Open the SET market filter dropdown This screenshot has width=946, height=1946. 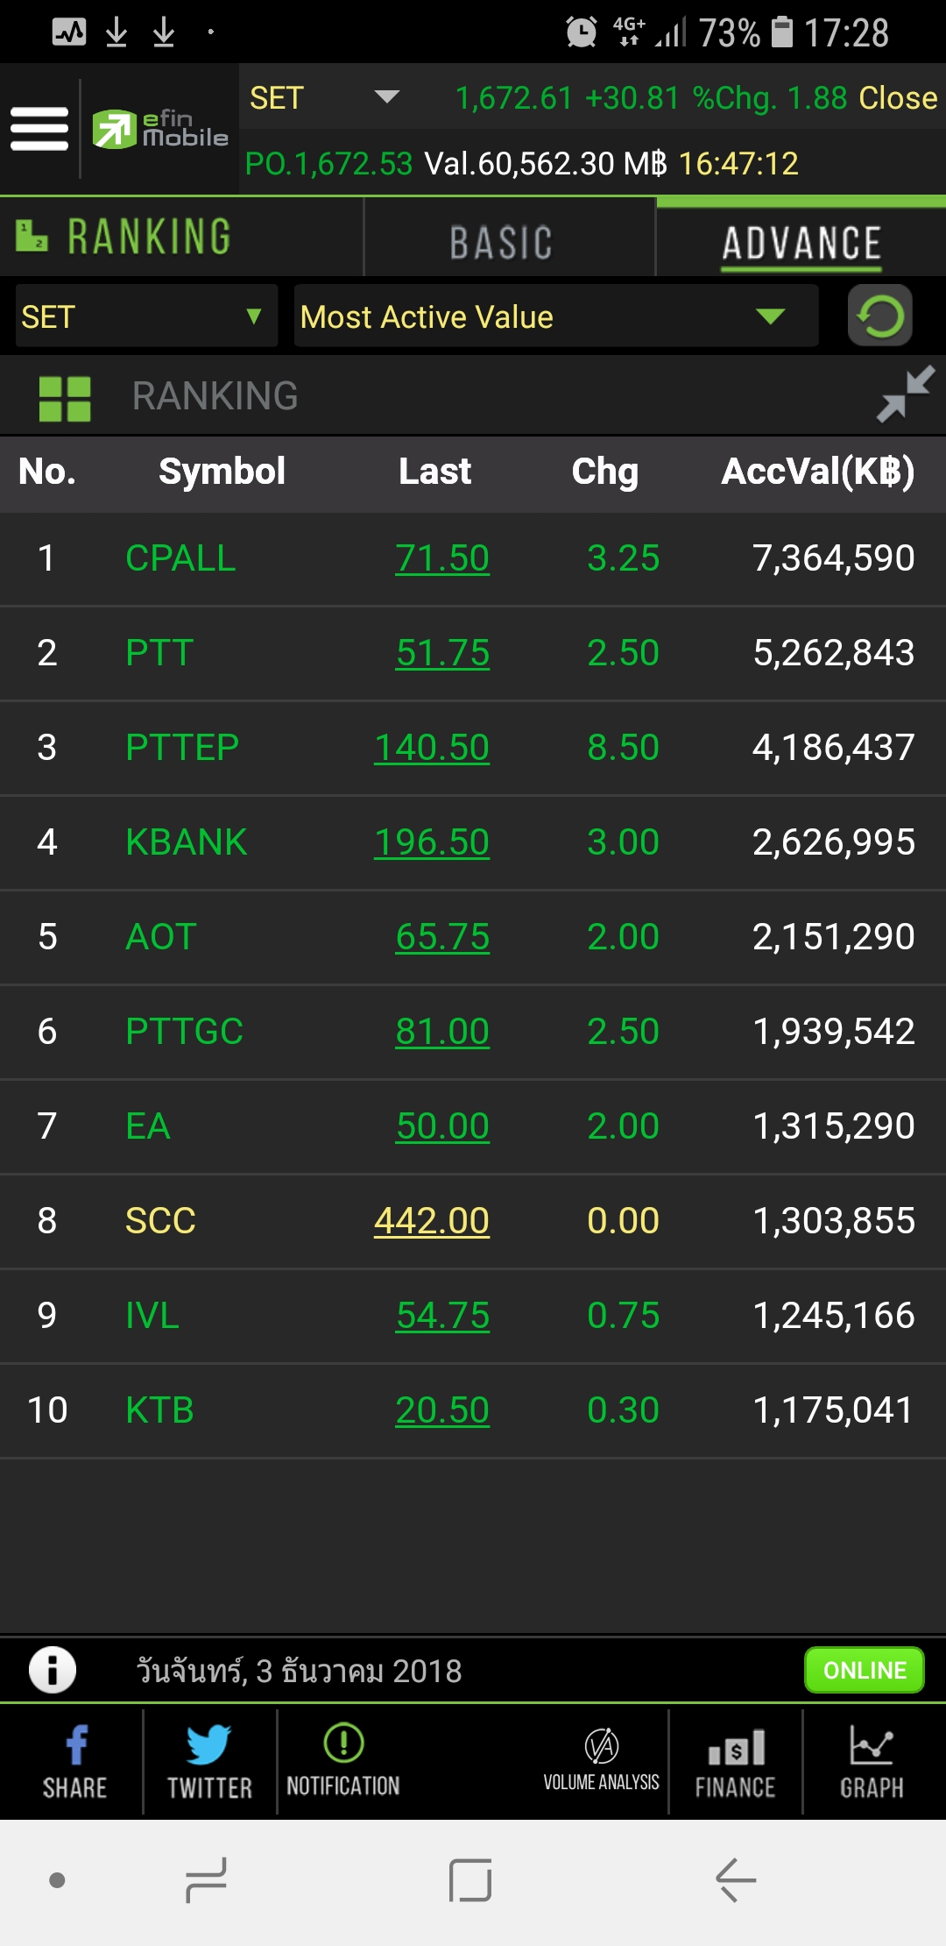[146, 316]
